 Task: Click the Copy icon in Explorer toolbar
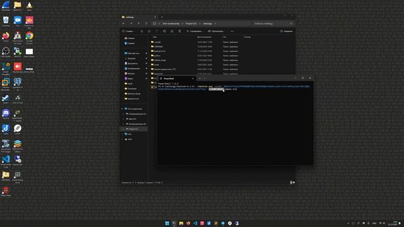coord(149,31)
